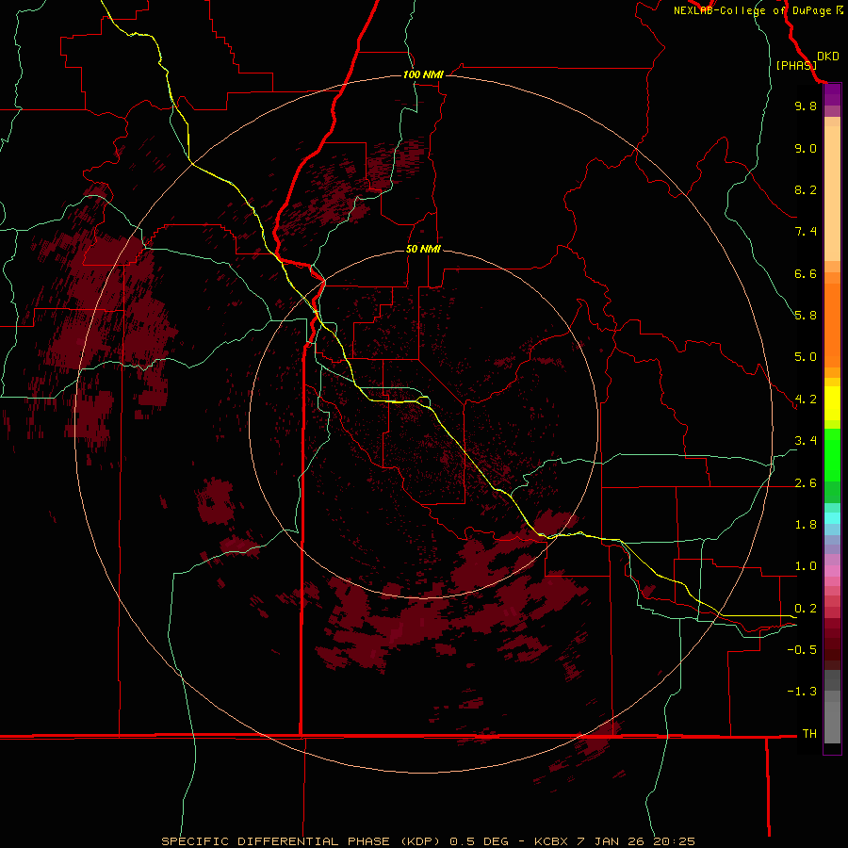Click the 50 NMI range ring label

[x=423, y=249]
